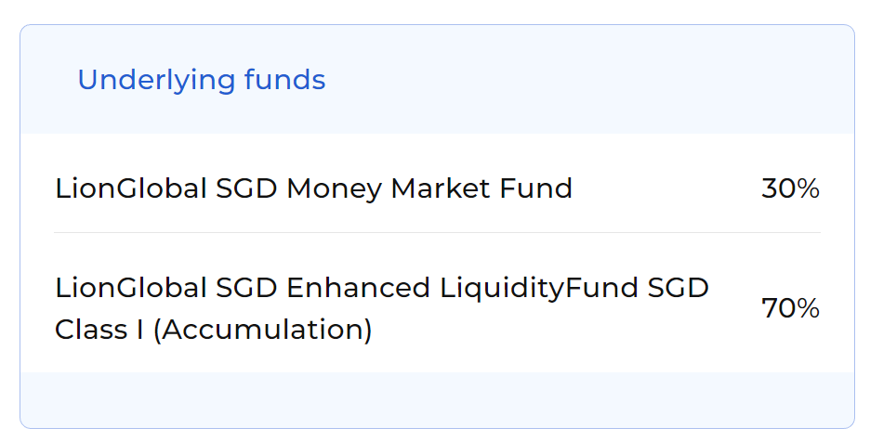Select the word Money in the first fund
The height and width of the screenshot is (441, 870).
tap(334, 190)
